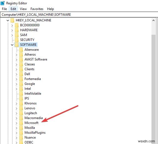Open the View menu
Viewport: 158px width, 144px height.
23,9
